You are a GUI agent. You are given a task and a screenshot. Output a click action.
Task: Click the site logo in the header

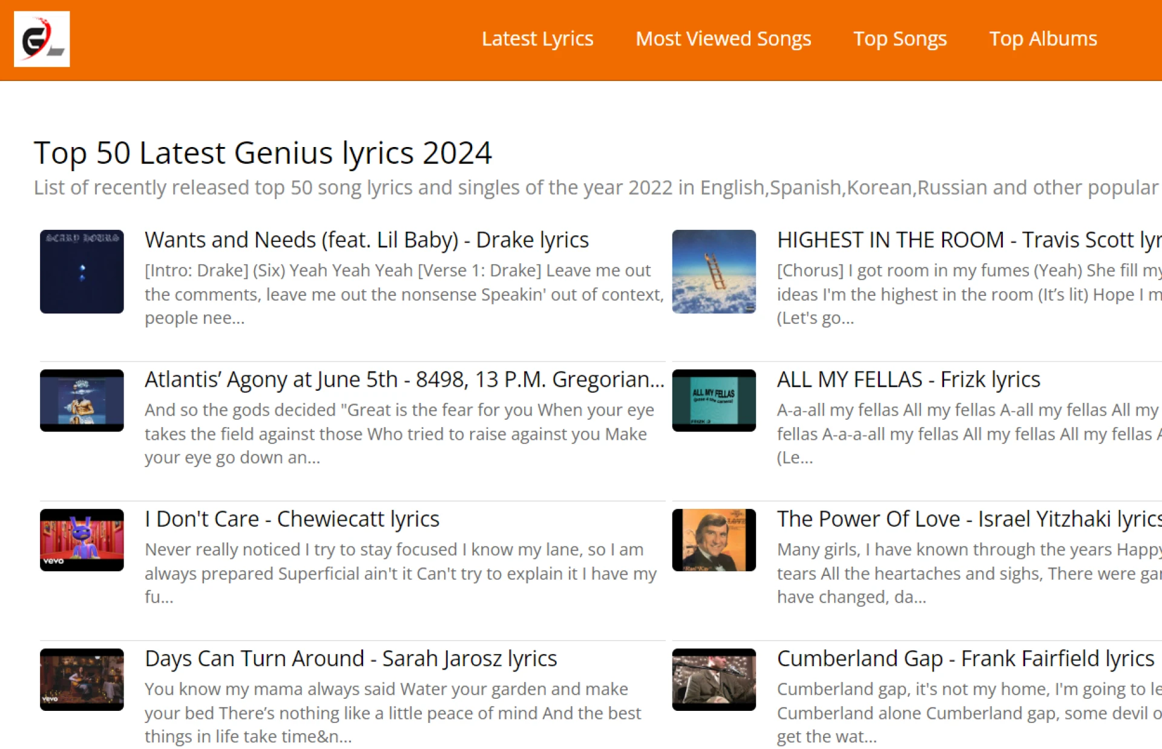[x=42, y=39]
